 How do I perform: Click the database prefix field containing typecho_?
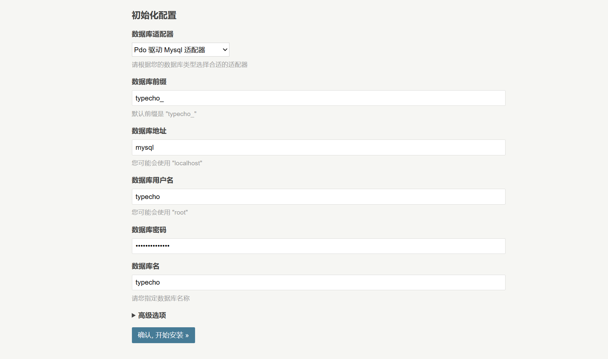(318, 98)
